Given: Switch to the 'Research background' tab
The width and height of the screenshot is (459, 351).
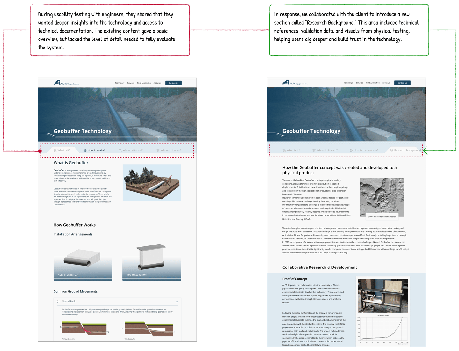Looking at the screenshot, I should pyautogui.click(x=405, y=150).
